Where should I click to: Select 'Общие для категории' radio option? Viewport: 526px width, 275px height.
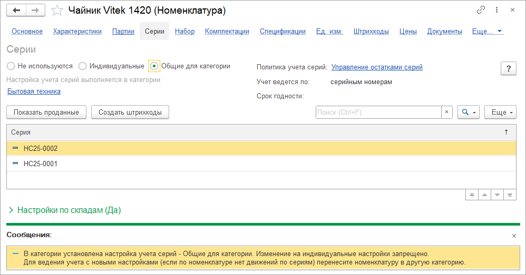coord(154,66)
